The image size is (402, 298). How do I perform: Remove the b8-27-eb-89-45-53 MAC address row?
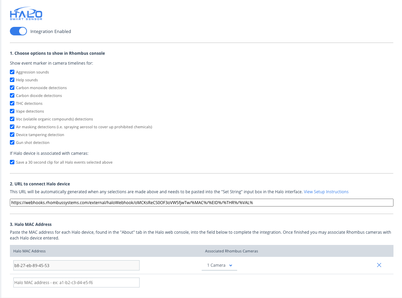379,265
